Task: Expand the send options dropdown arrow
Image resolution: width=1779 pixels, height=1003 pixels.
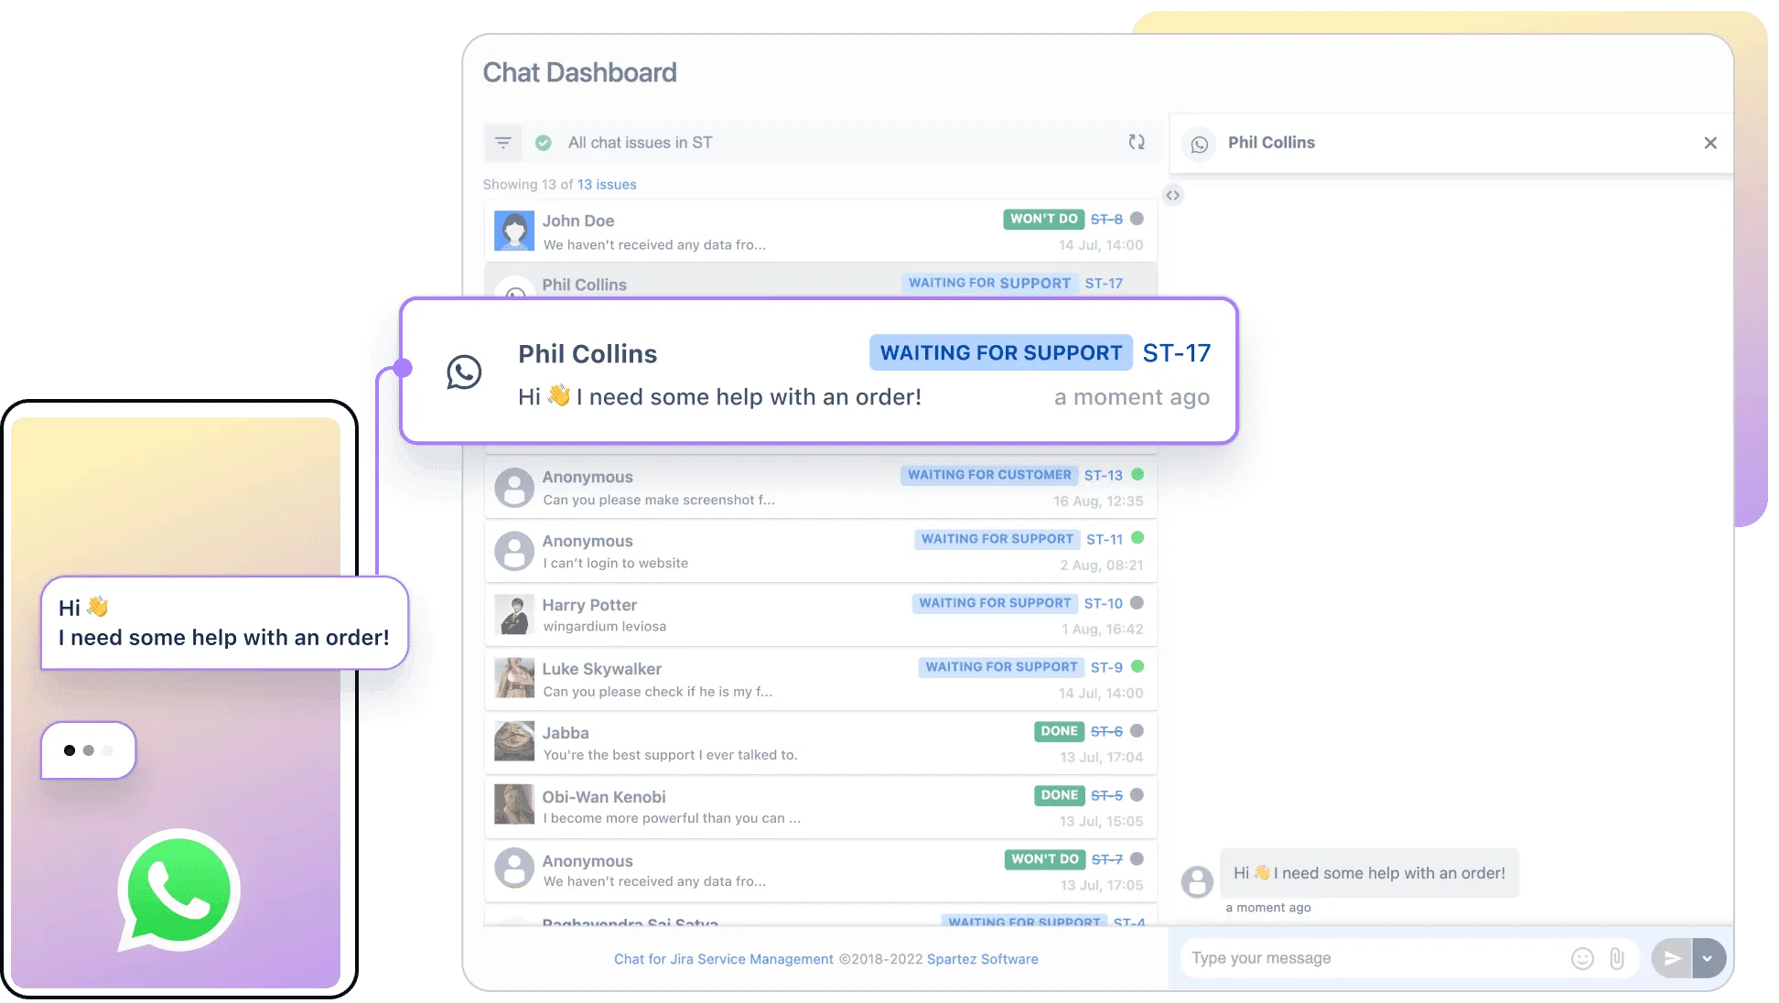Action: pyautogui.click(x=1708, y=958)
